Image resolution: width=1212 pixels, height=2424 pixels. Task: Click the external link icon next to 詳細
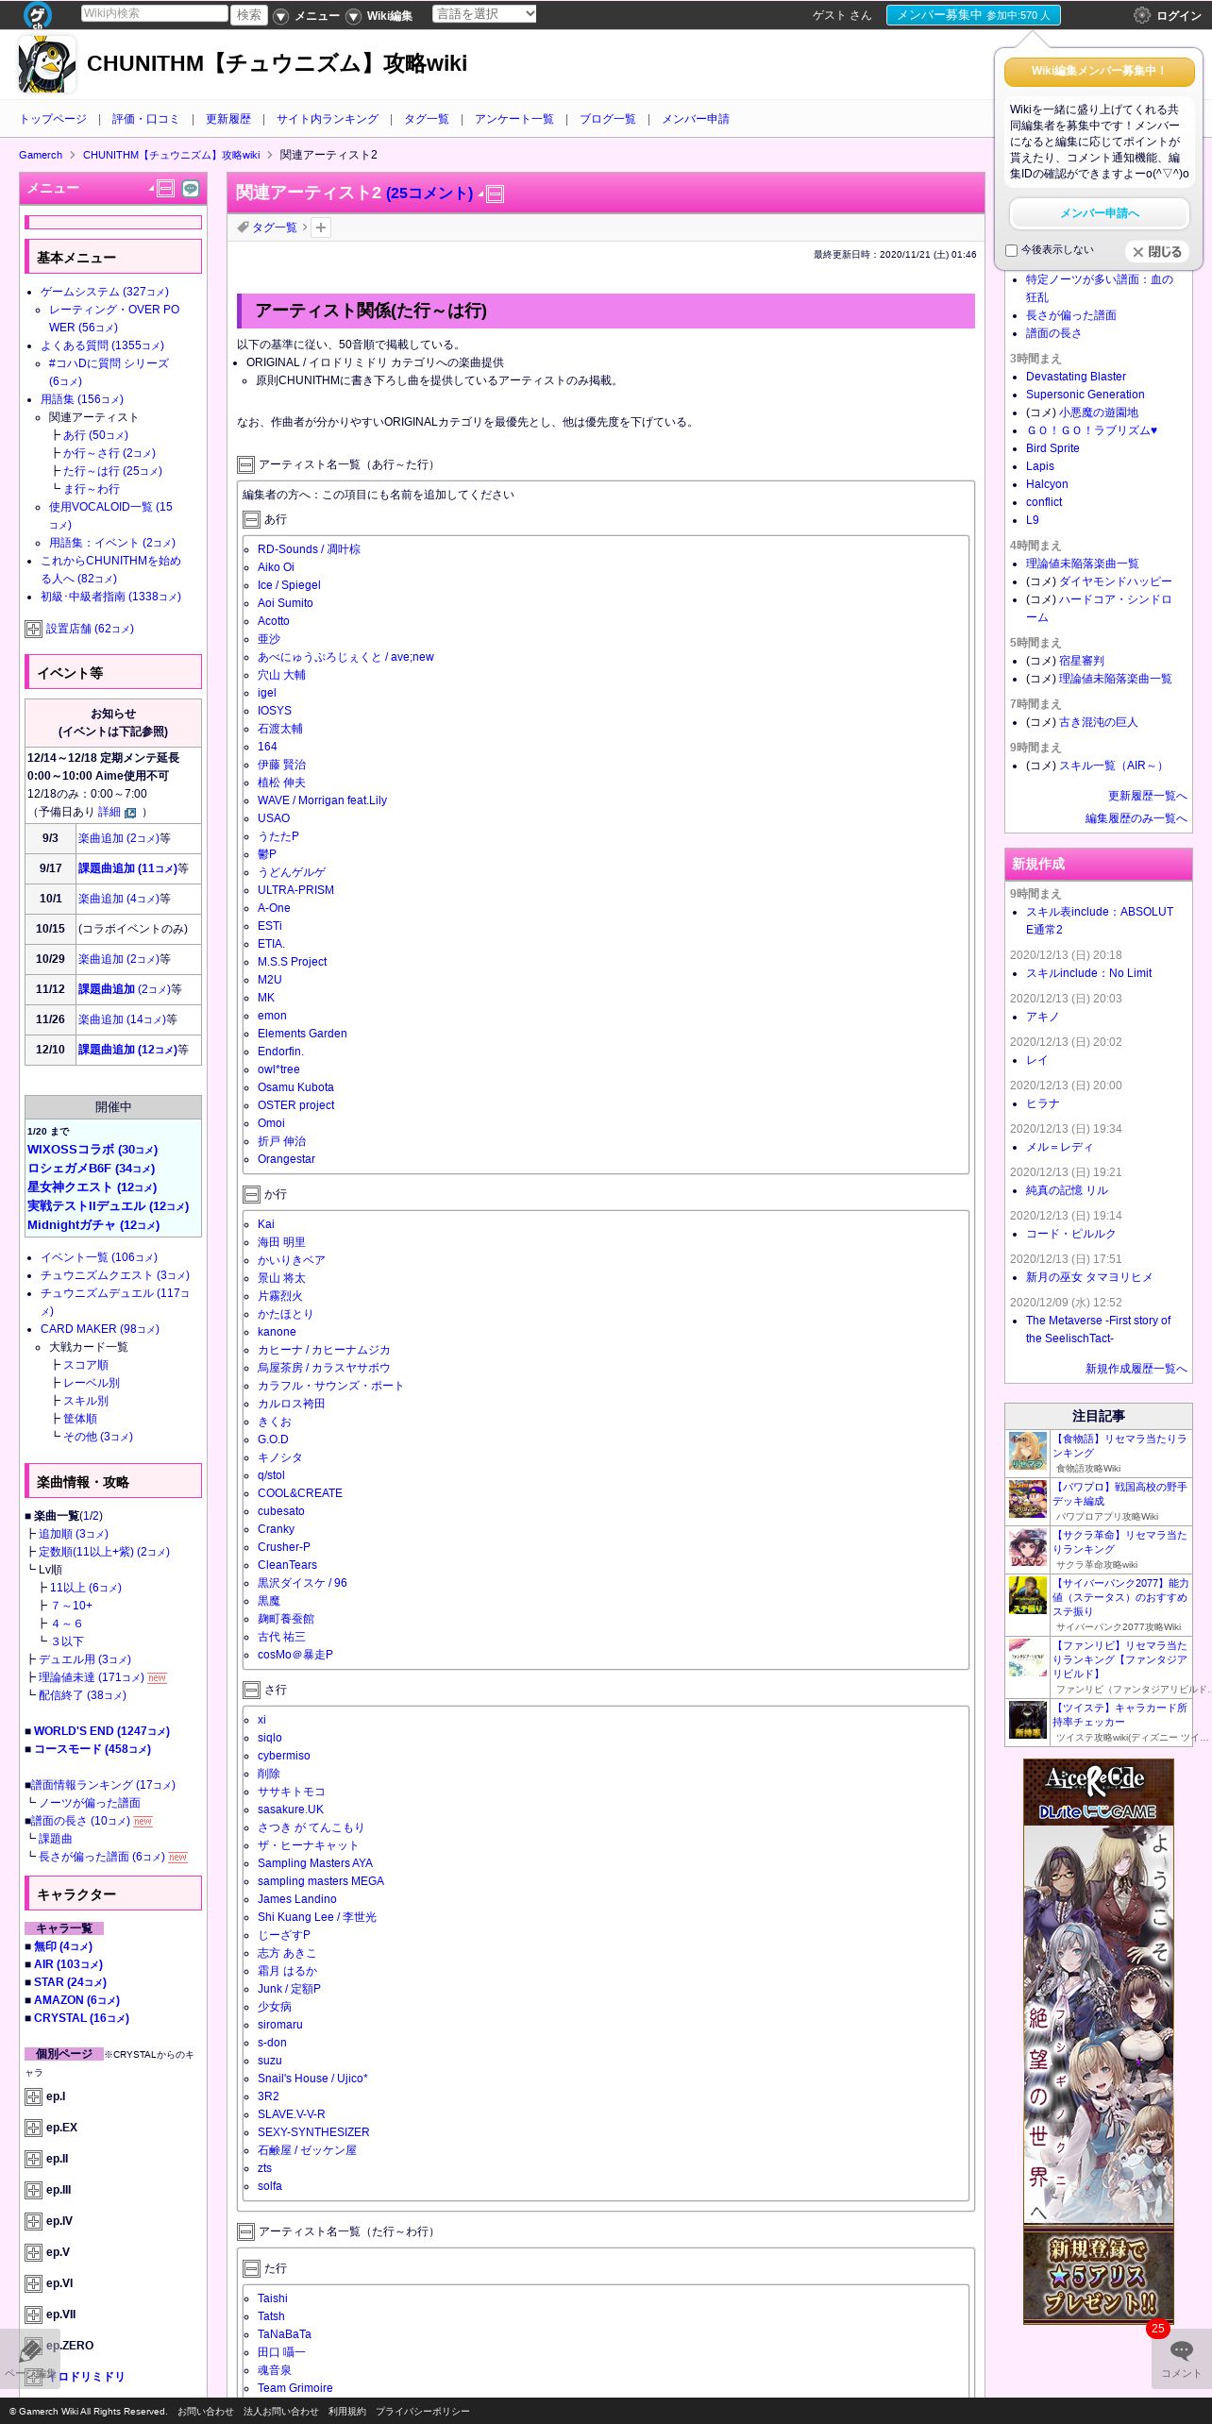130,813
